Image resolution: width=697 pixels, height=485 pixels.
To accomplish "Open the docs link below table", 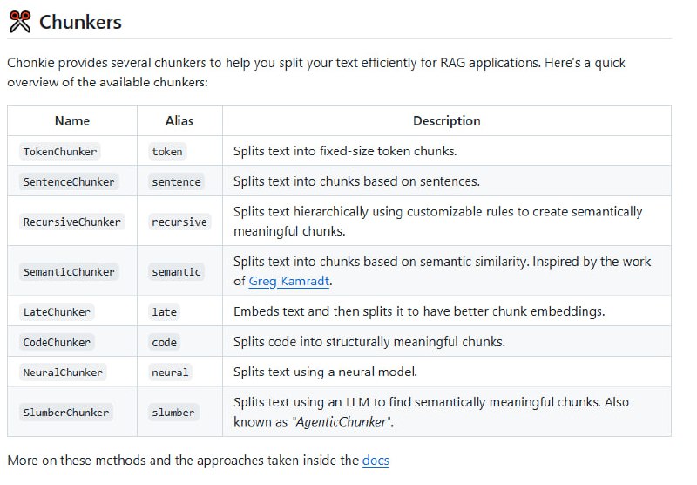I will click(x=376, y=460).
